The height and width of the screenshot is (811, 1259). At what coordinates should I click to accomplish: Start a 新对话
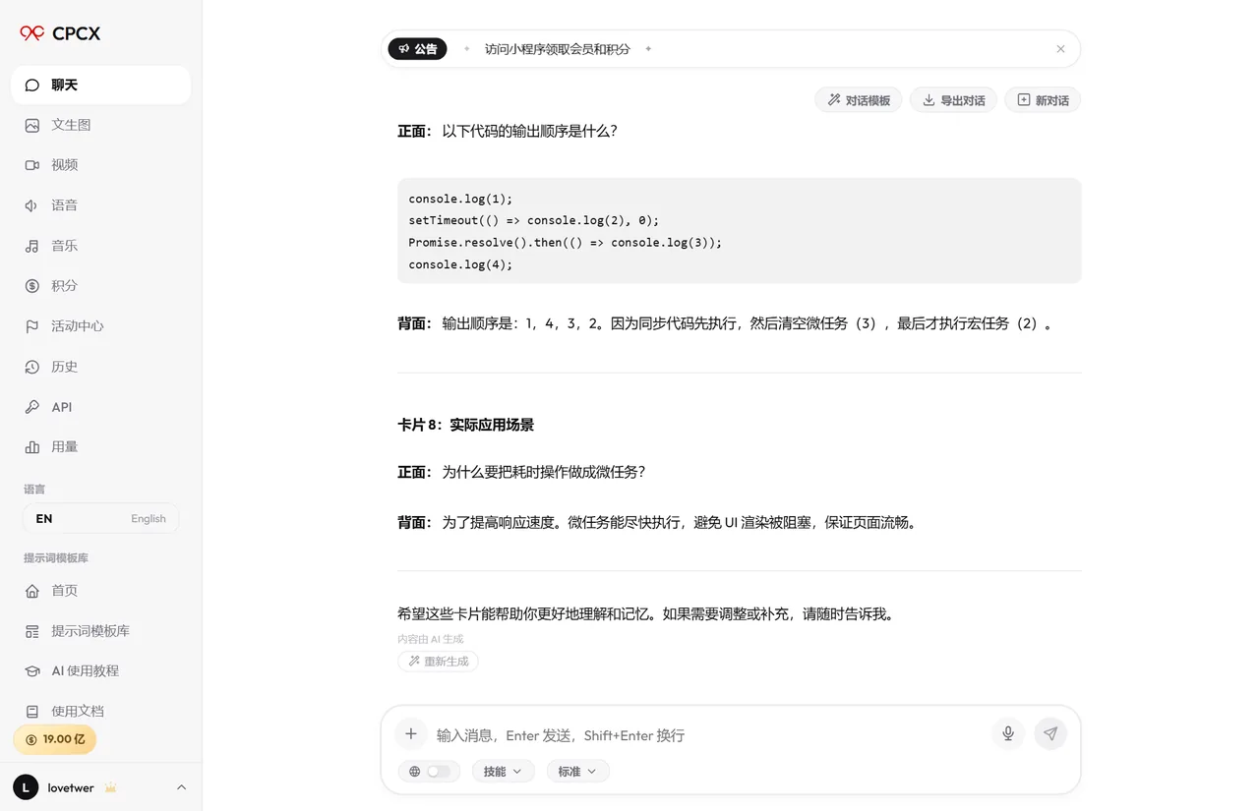[x=1043, y=100]
